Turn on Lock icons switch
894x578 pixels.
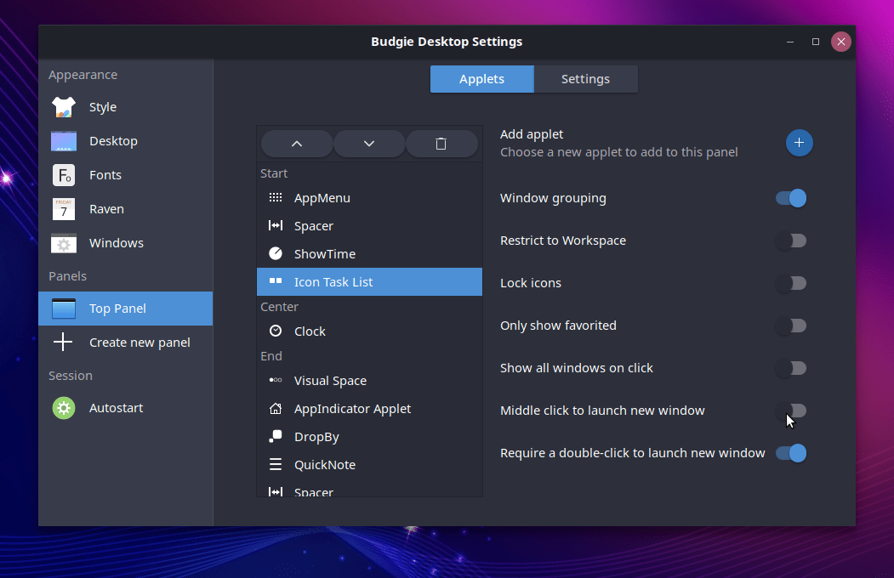point(790,283)
